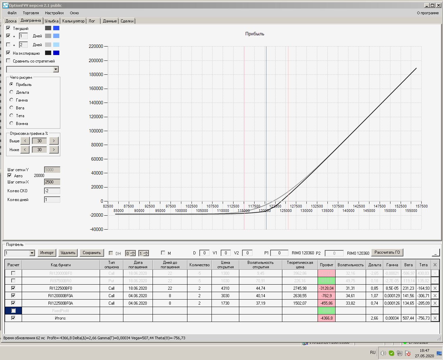The height and width of the screenshot is (360, 443).
Task: Delete the RI122500BF0 row with X
Action: (435, 288)
